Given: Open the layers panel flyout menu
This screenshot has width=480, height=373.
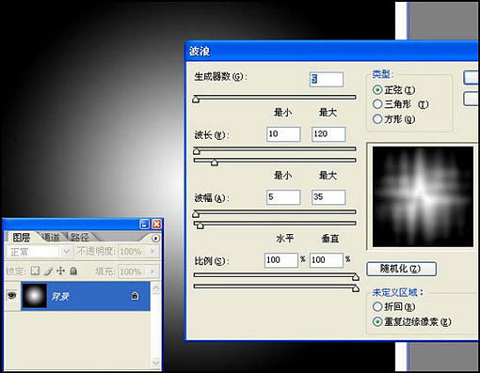Looking at the screenshot, I should pyautogui.click(x=155, y=239).
